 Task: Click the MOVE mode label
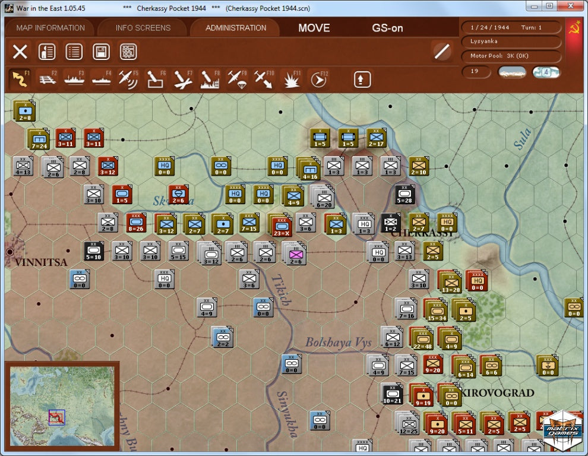coord(314,28)
